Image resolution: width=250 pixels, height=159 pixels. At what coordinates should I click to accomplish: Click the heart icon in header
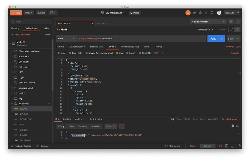click(212, 13)
